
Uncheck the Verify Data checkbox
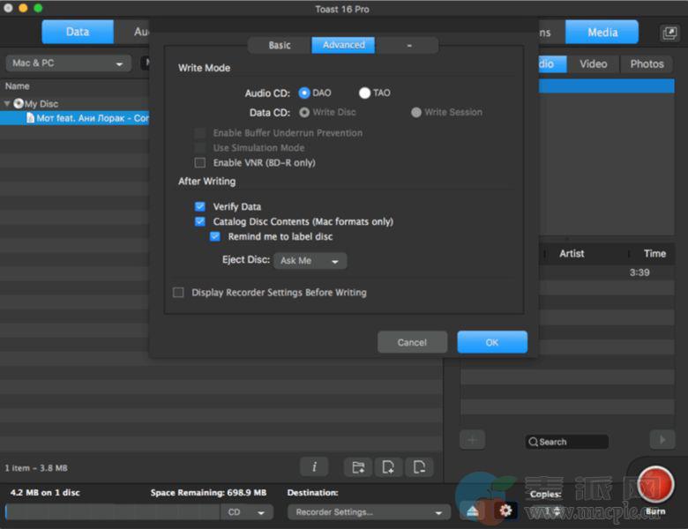tap(200, 206)
